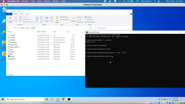Click the Up one level arrow

click(x=15, y=28)
